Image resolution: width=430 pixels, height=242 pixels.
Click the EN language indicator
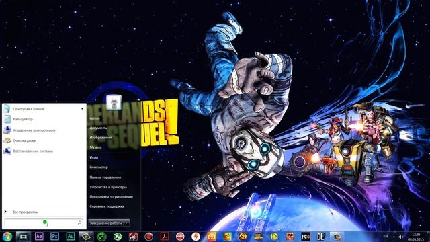click(386, 236)
